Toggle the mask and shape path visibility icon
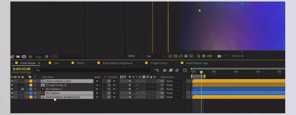This screenshot has width=296, height=115. [181, 56]
